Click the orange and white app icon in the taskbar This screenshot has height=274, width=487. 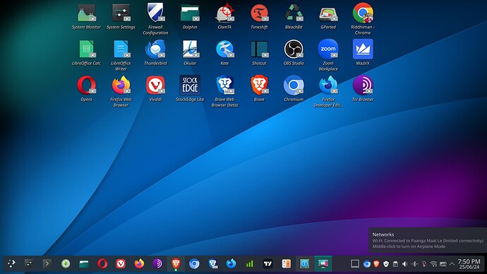click(x=286, y=263)
